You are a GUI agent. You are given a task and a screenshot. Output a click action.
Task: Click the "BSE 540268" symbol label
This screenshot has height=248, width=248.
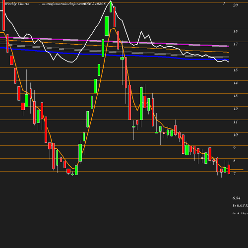pos(95,3)
